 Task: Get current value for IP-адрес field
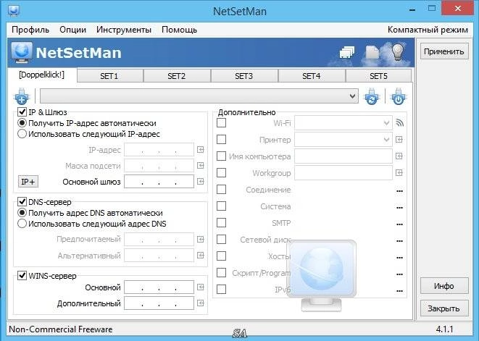coord(201,150)
